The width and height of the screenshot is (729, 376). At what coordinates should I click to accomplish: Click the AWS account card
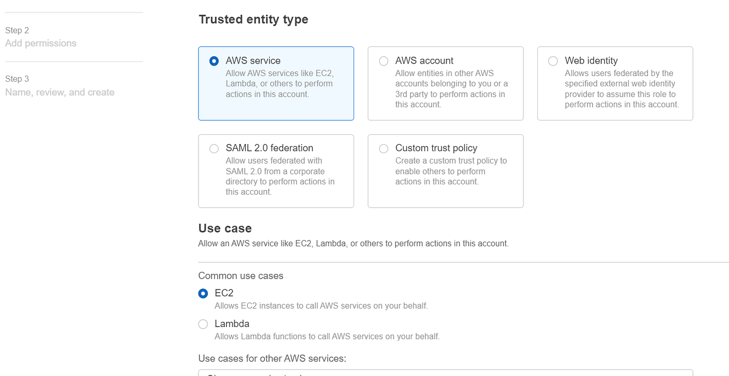click(445, 83)
